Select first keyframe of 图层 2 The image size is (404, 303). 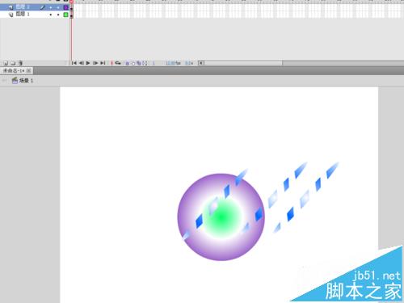[x=72, y=8]
